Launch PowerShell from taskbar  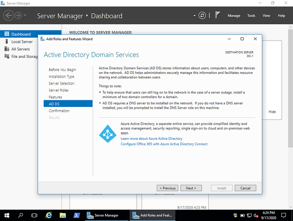point(77,216)
